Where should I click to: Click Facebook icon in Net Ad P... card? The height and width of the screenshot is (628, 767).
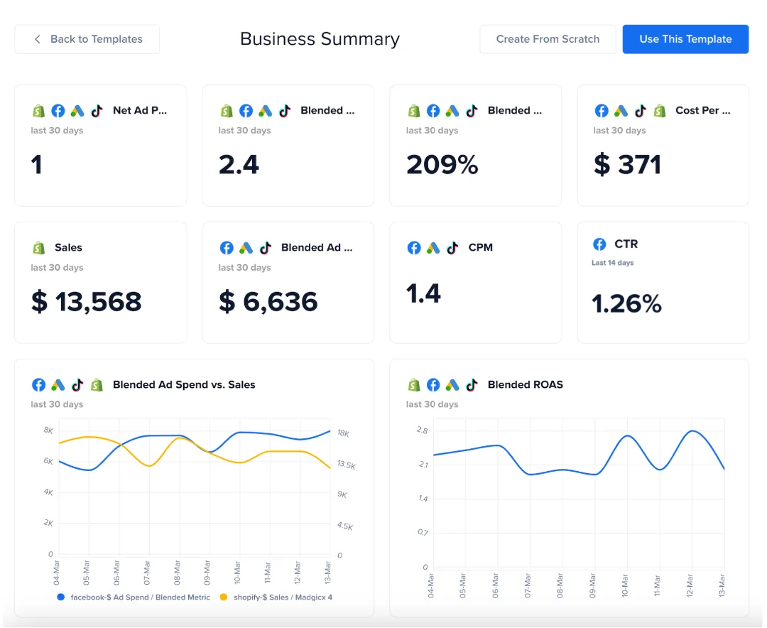pyautogui.click(x=58, y=111)
